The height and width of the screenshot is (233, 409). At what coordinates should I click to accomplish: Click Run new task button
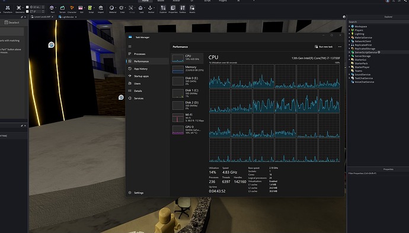324,47
